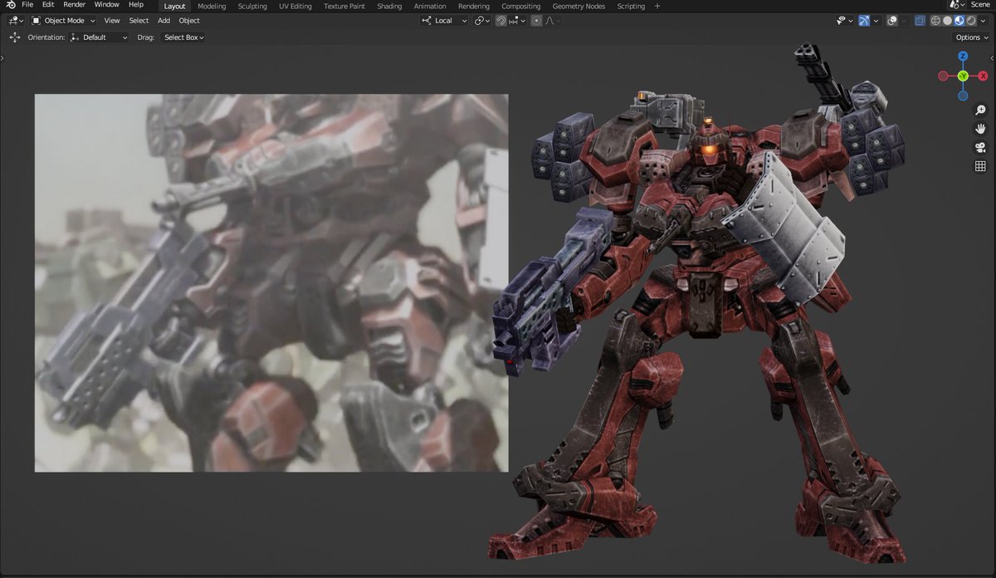Open the Render menu
The width and height of the screenshot is (996, 578).
[x=75, y=5]
